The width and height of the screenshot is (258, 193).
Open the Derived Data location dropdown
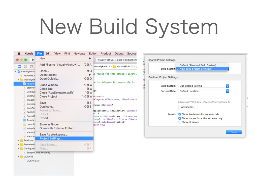(x=204, y=91)
